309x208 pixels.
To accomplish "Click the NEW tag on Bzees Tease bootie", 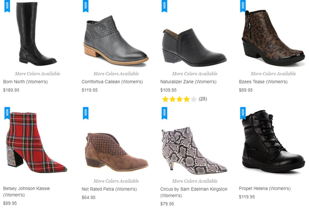I will pos(243,6).
